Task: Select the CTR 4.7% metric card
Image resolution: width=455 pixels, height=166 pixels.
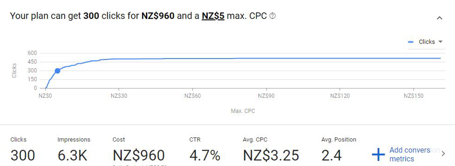Action: tap(205, 150)
